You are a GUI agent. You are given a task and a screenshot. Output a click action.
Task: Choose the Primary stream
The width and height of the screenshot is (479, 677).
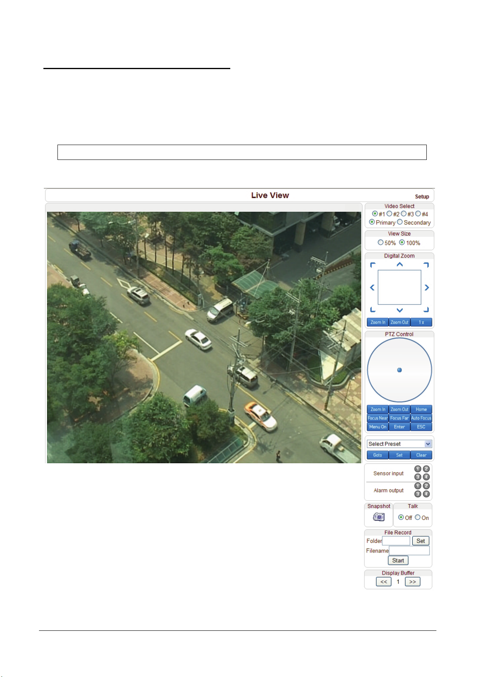point(372,222)
